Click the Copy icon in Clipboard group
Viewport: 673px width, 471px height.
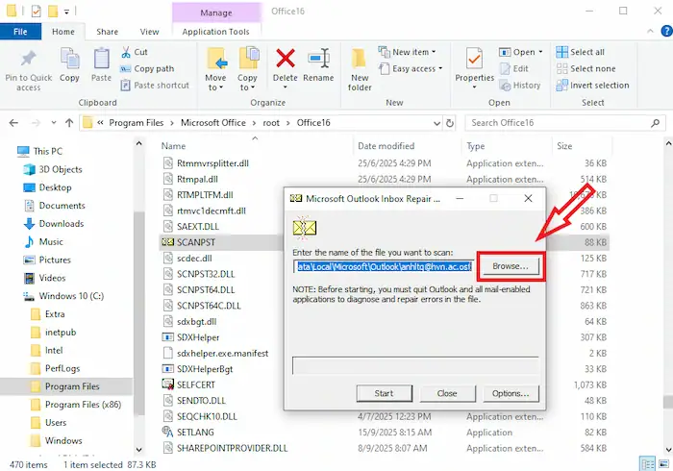[x=69, y=59]
